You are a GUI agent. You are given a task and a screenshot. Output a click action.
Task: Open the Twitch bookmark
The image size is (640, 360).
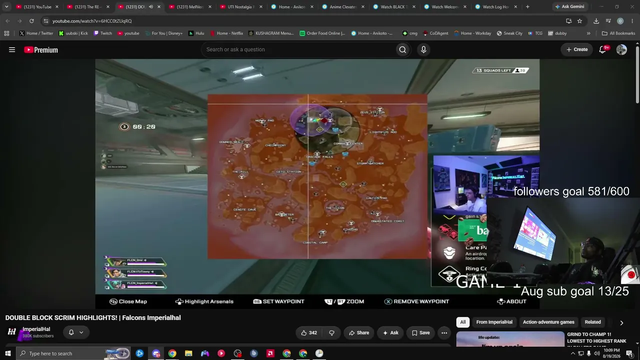pyautogui.click(x=102, y=33)
